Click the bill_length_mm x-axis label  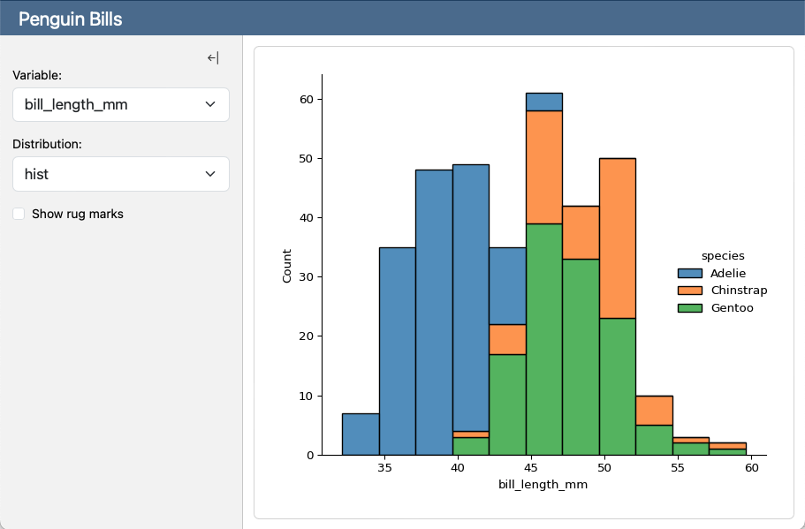[x=545, y=484]
